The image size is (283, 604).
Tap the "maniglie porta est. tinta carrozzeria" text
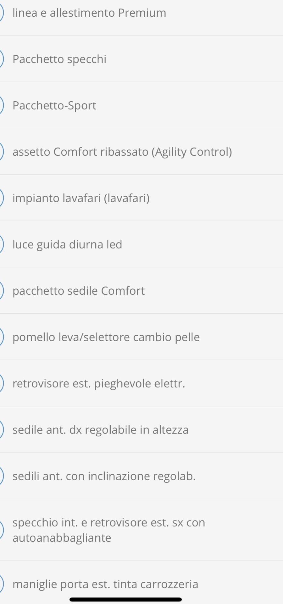pos(105,584)
